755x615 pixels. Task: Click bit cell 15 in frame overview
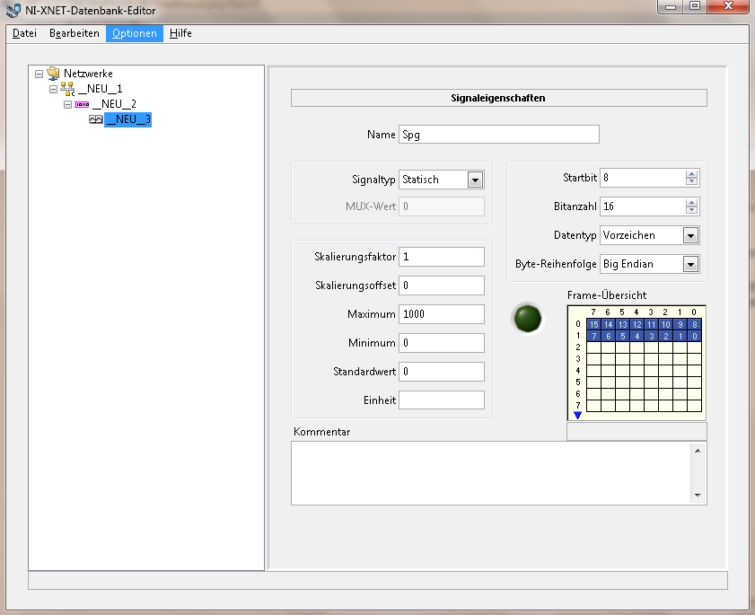[x=594, y=325]
